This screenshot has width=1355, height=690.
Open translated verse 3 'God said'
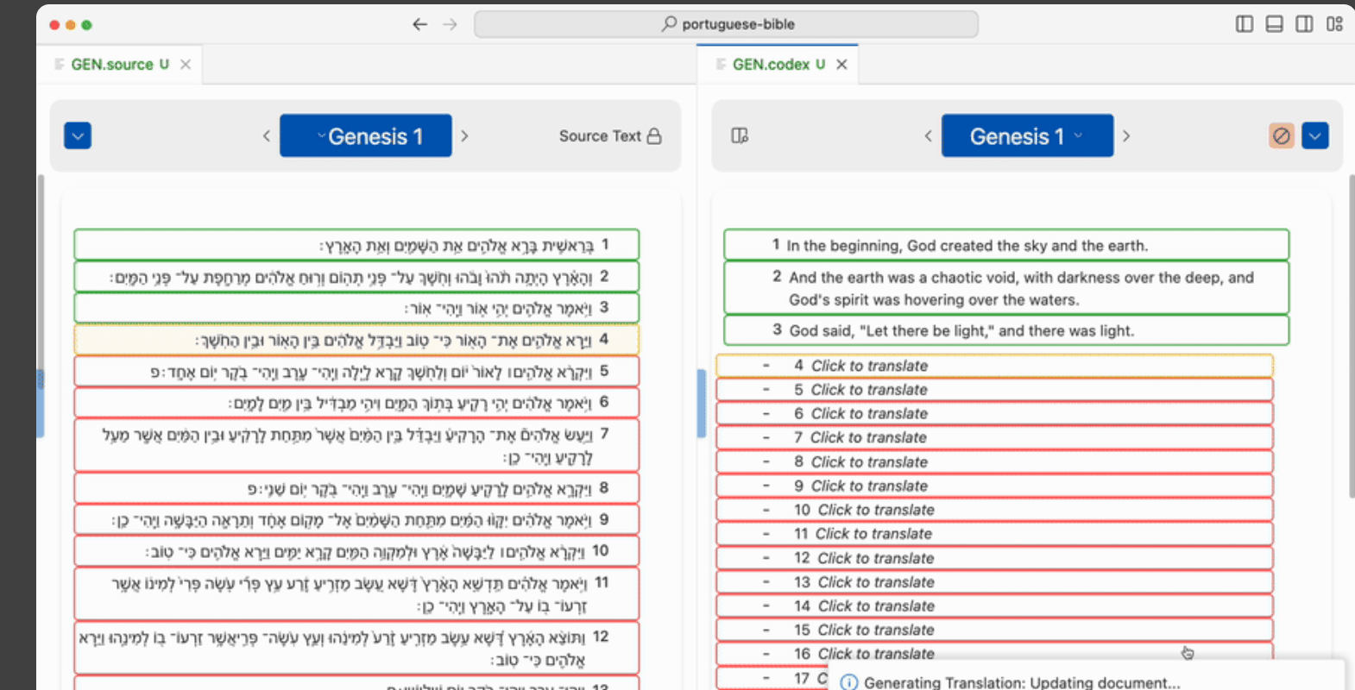click(1006, 330)
